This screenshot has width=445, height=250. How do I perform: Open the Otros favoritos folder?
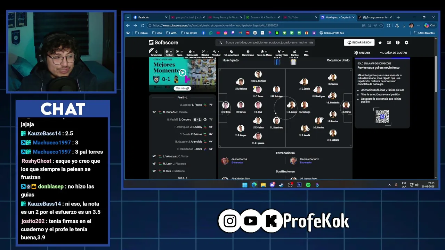tap(424, 33)
